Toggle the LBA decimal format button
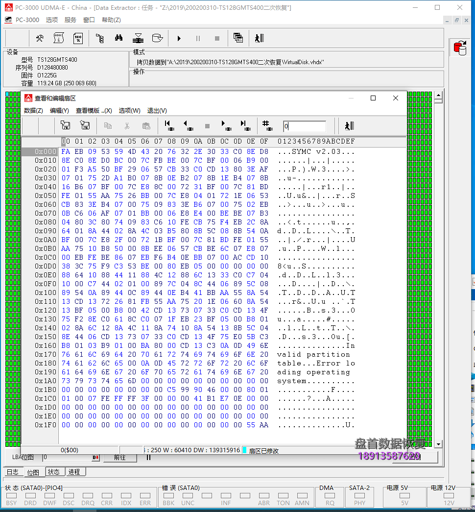 click(x=96, y=458)
